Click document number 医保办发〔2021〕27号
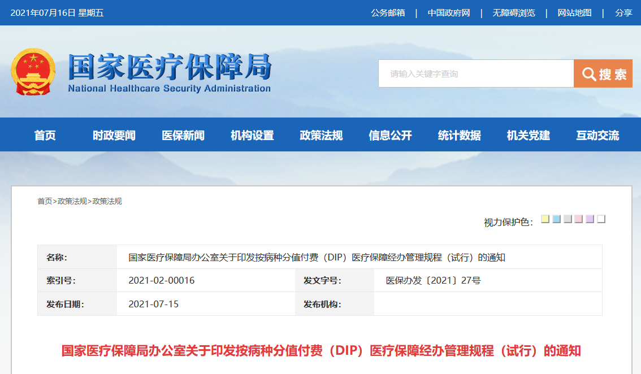Screen dimensions: 641x374 click(x=434, y=280)
